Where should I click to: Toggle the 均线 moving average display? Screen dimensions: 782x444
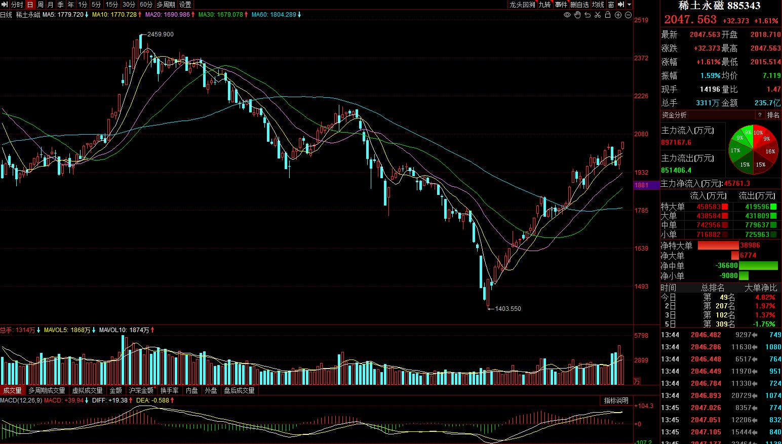598,5
